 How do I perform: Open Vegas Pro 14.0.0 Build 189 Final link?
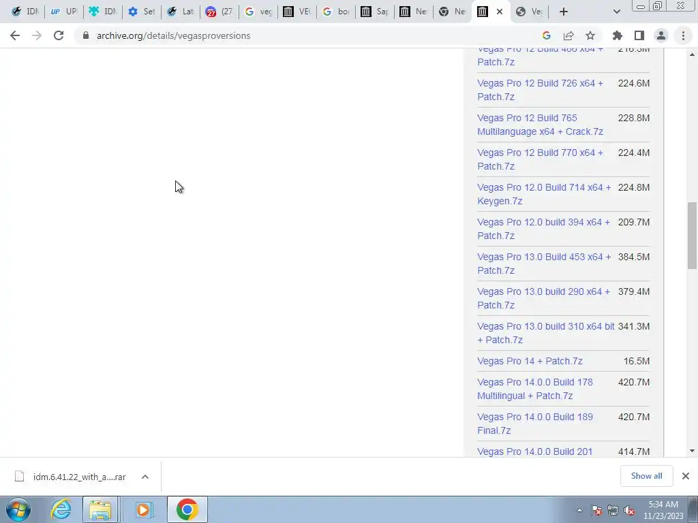pos(535,424)
